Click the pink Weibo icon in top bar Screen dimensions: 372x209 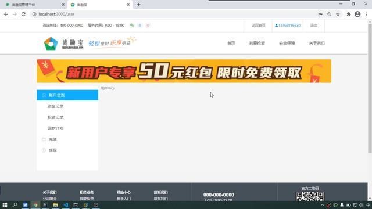click(148, 26)
